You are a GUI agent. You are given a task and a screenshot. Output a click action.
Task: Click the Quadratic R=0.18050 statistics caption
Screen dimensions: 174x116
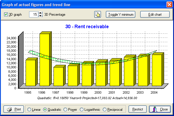coord(87,98)
